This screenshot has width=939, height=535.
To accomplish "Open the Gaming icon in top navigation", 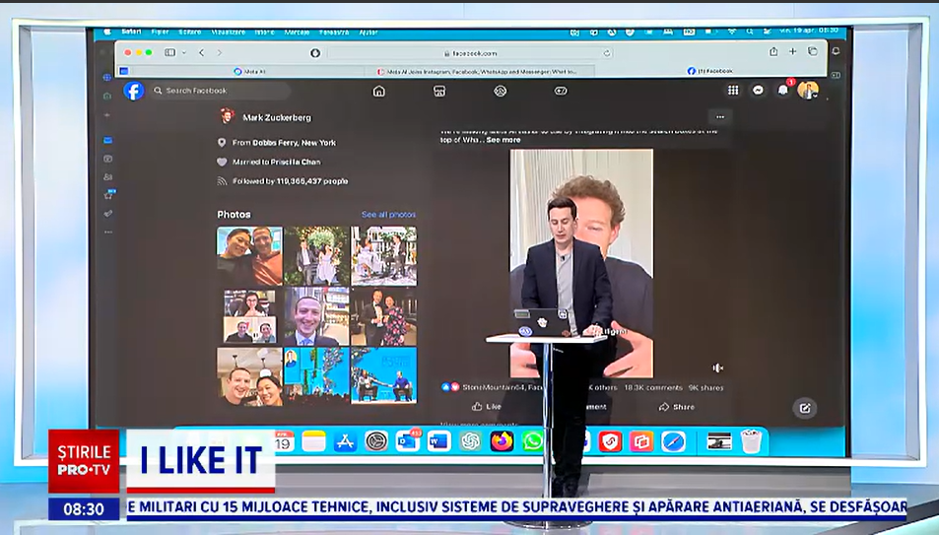I will pos(561,91).
